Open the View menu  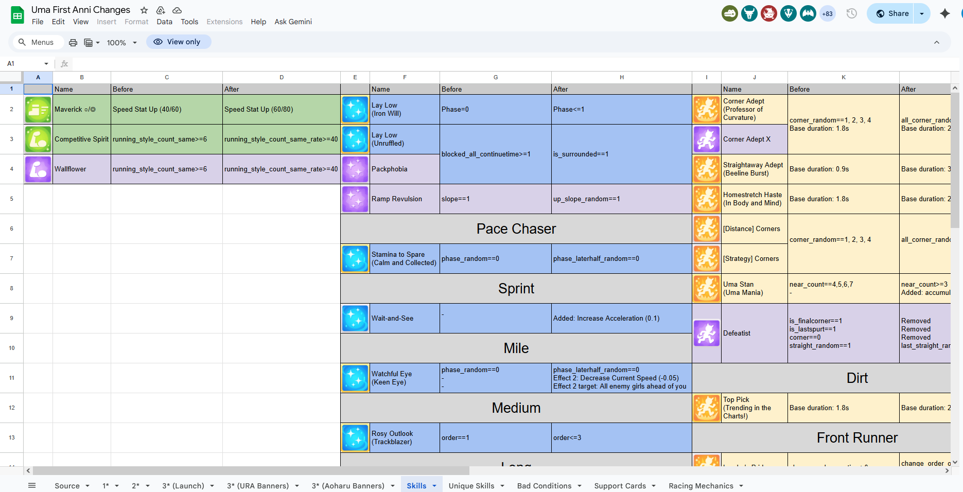pyautogui.click(x=81, y=22)
